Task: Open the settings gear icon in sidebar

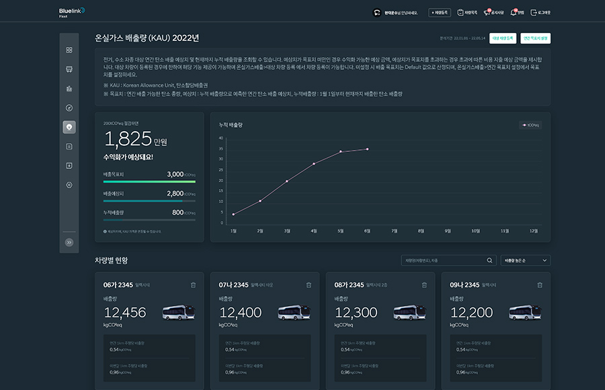Action: point(69,184)
